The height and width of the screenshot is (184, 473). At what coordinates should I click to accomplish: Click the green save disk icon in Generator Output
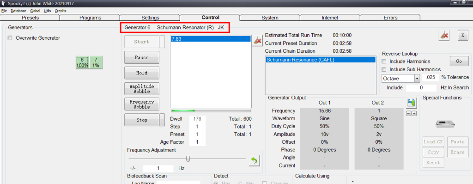click(411, 103)
